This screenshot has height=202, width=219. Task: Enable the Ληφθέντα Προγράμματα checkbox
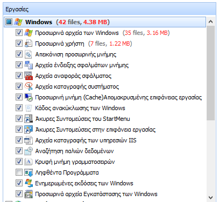tap(19, 172)
